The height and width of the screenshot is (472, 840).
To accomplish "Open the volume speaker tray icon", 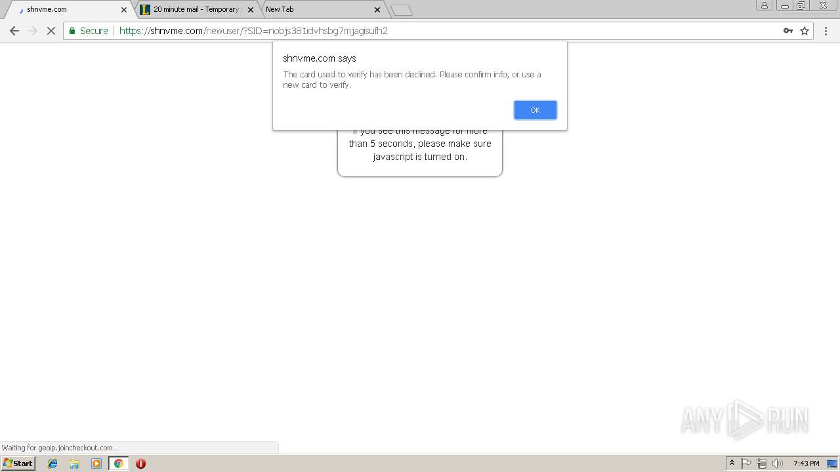I will click(x=778, y=463).
